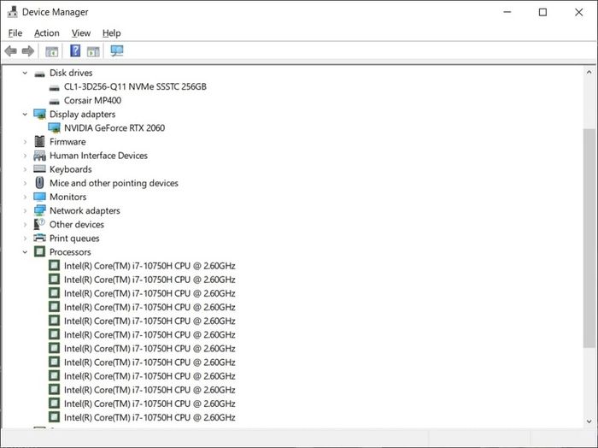Viewport: 598px width, 448px height.
Task: Select the Network adapters label
Action: [85, 210]
